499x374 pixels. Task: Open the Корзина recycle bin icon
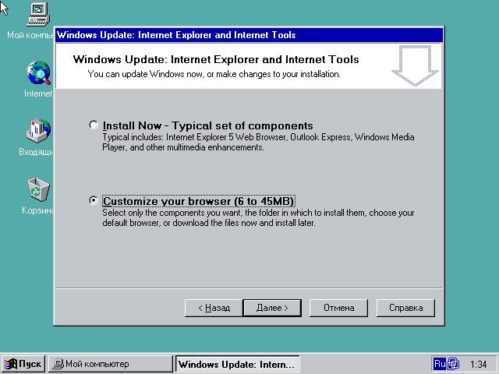[x=38, y=189]
